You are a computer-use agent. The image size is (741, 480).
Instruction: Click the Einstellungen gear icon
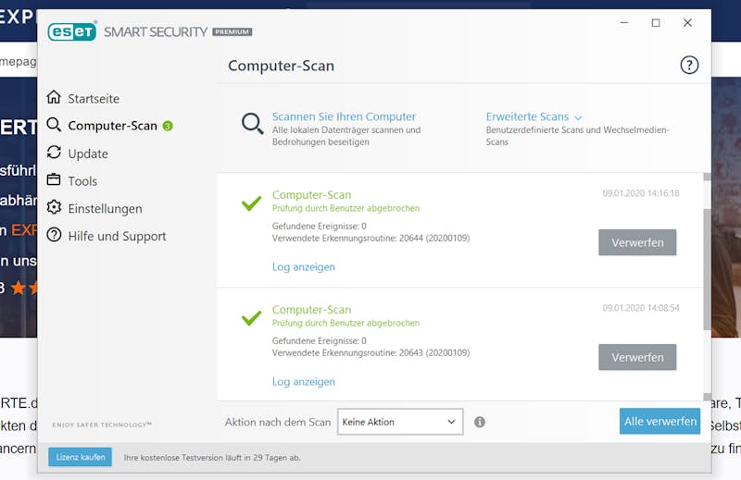coord(54,207)
